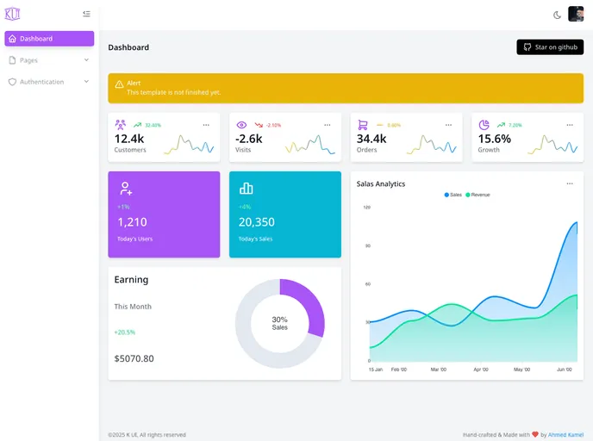Select Dashboard in the sidebar
Screen dimensions: 593x441
49,39
